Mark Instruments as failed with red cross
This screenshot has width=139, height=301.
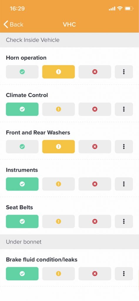[x=95, y=184]
